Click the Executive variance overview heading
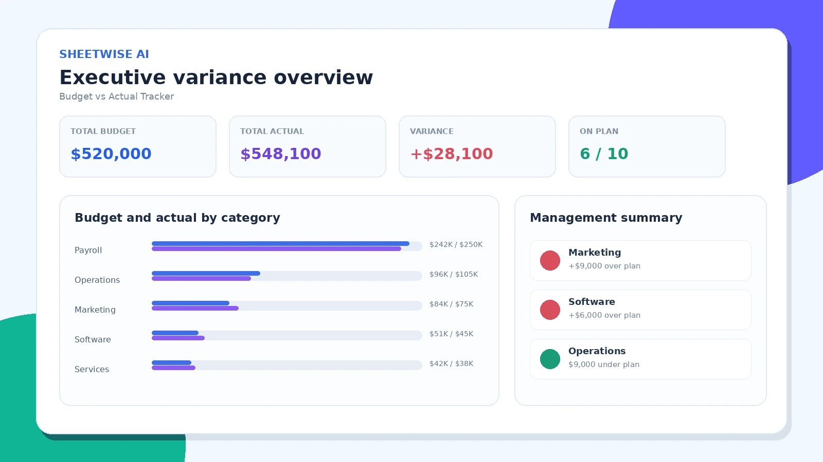Screen dimensions: 823x462 tap(216, 78)
